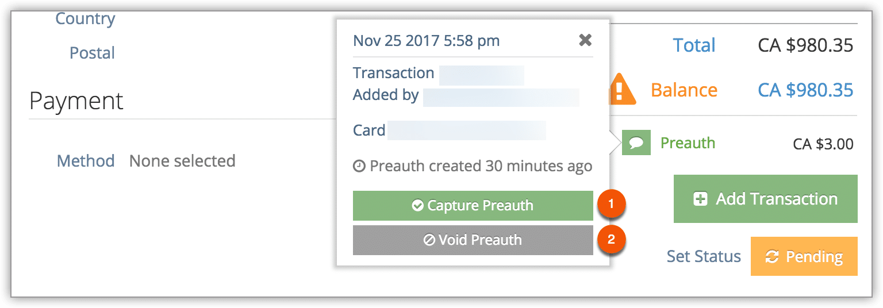Image resolution: width=883 pixels, height=308 pixels.
Task: Click the clock icon beside preauth time
Action: coord(359,167)
